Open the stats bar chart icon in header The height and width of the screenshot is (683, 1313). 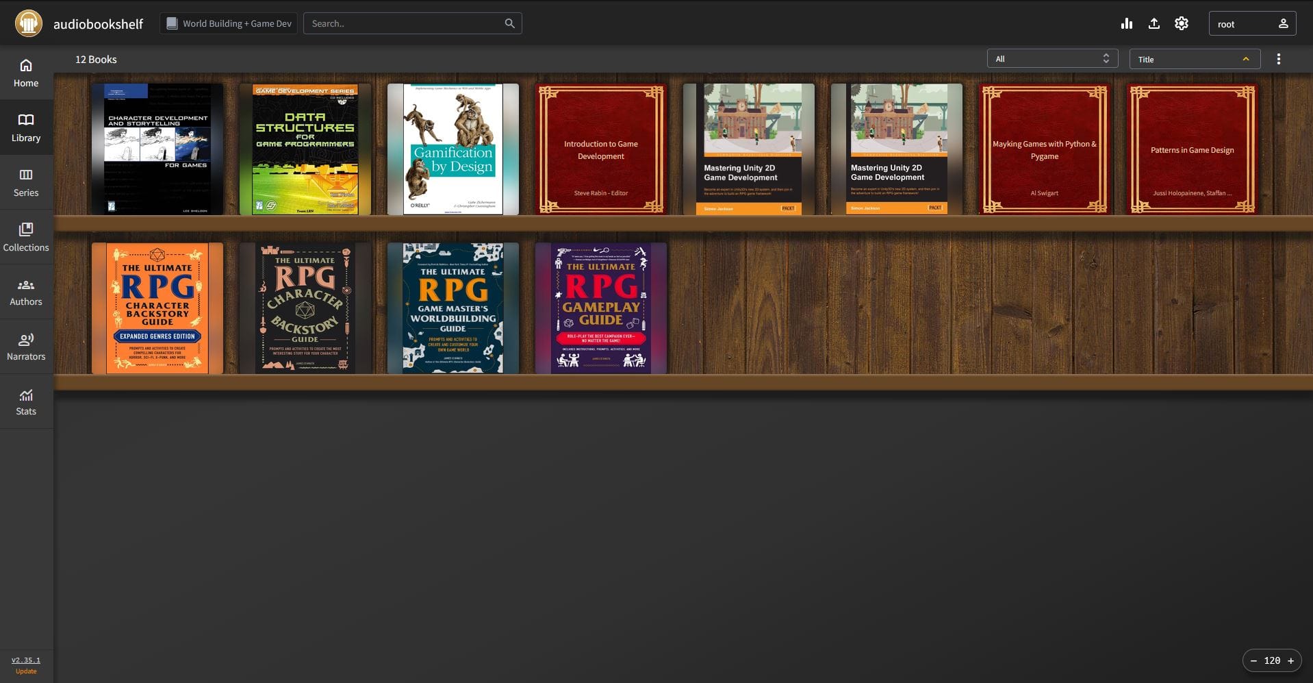1127,23
